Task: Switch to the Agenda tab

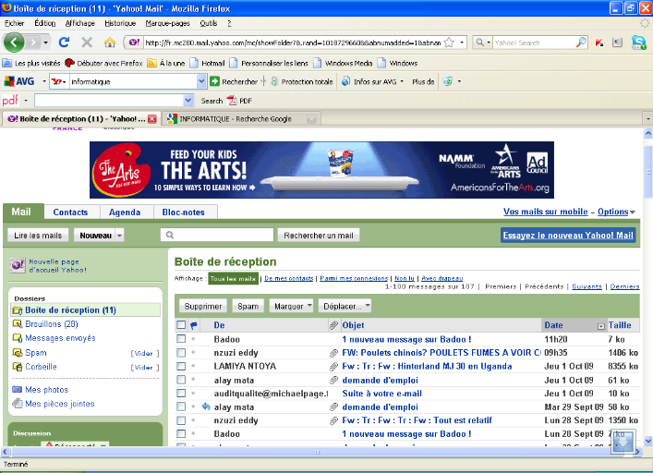Action: (x=125, y=212)
